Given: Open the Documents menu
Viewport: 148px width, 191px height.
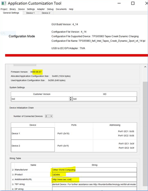Looking at the screenshot, I should (x=61, y=9).
